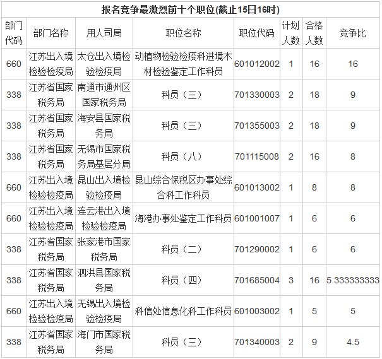This screenshot has width=382, height=359.
Task: Select the cell 无锡出入境检验检疫局
Action: (x=104, y=311)
